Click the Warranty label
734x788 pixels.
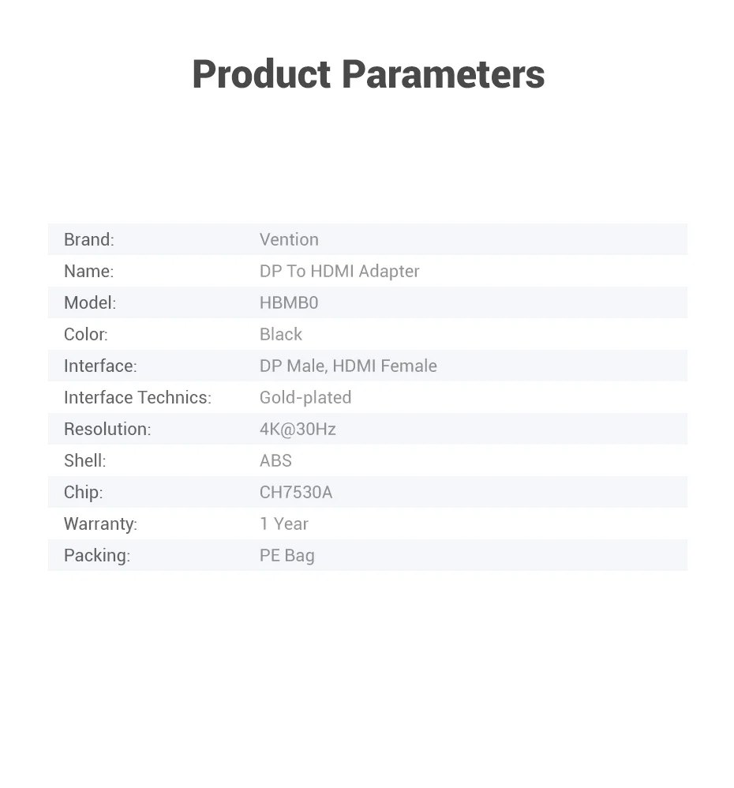[100, 523]
